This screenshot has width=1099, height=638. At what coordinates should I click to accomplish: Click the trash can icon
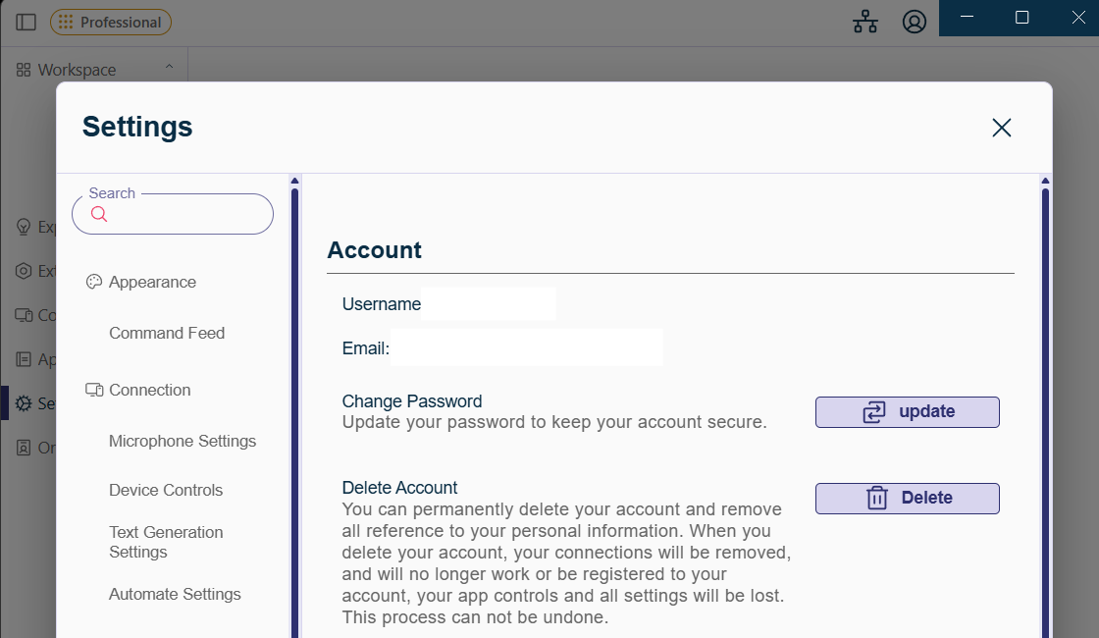pos(877,498)
